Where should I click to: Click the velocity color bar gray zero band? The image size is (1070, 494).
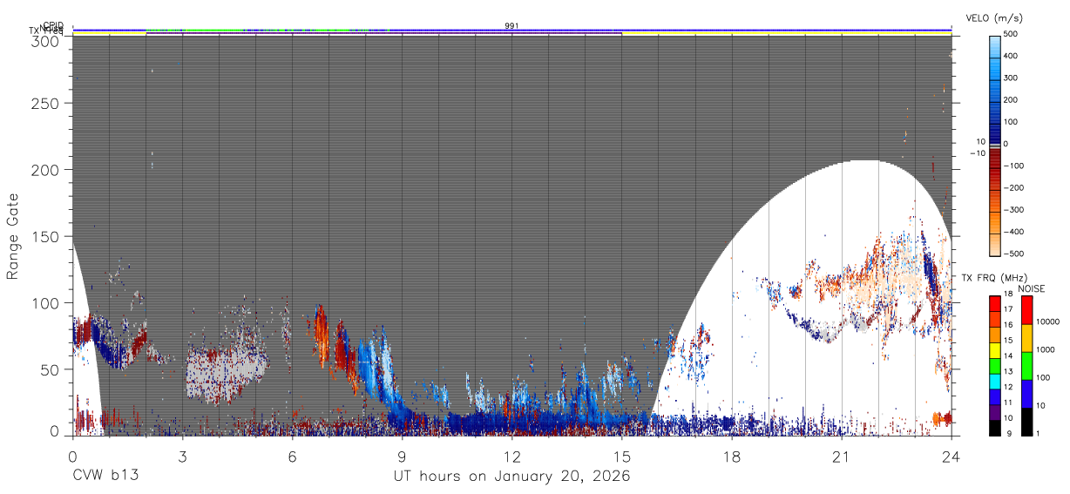point(994,145)
